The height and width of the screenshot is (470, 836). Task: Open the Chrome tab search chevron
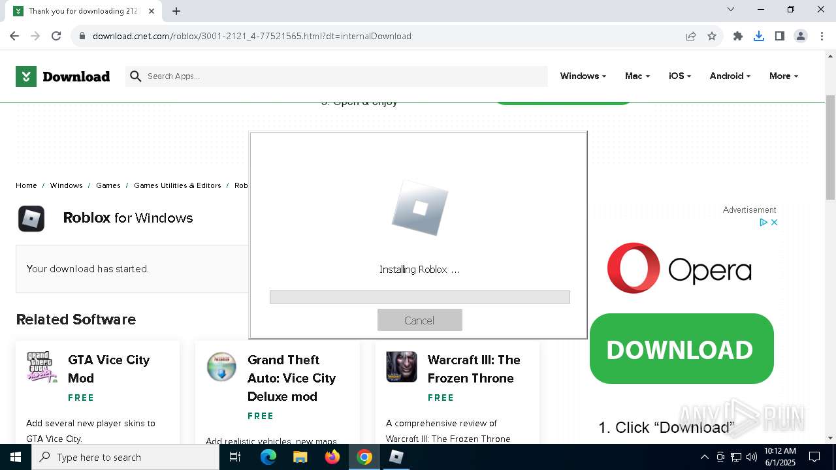point(731,10)
